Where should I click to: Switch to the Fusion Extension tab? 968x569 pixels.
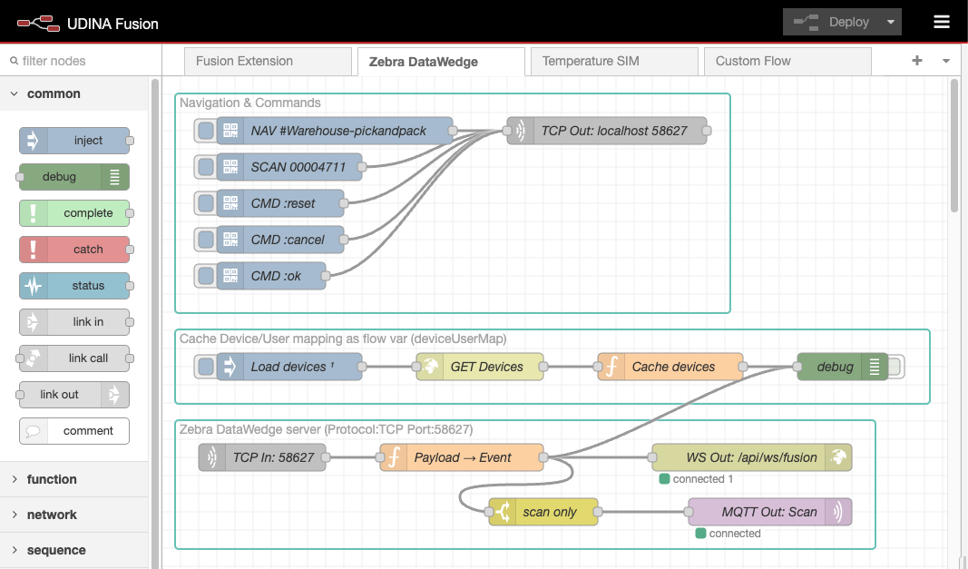(244, 61)
